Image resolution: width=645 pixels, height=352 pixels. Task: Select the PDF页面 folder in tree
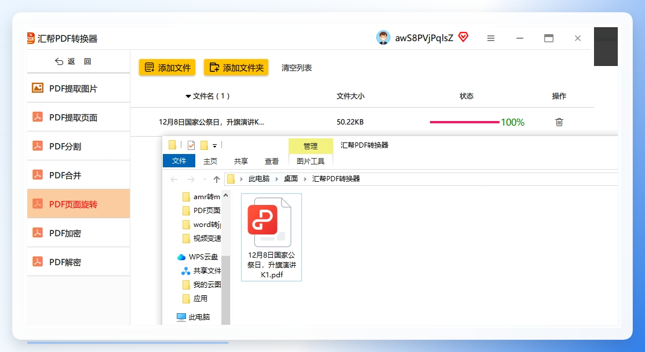[201, 211]
